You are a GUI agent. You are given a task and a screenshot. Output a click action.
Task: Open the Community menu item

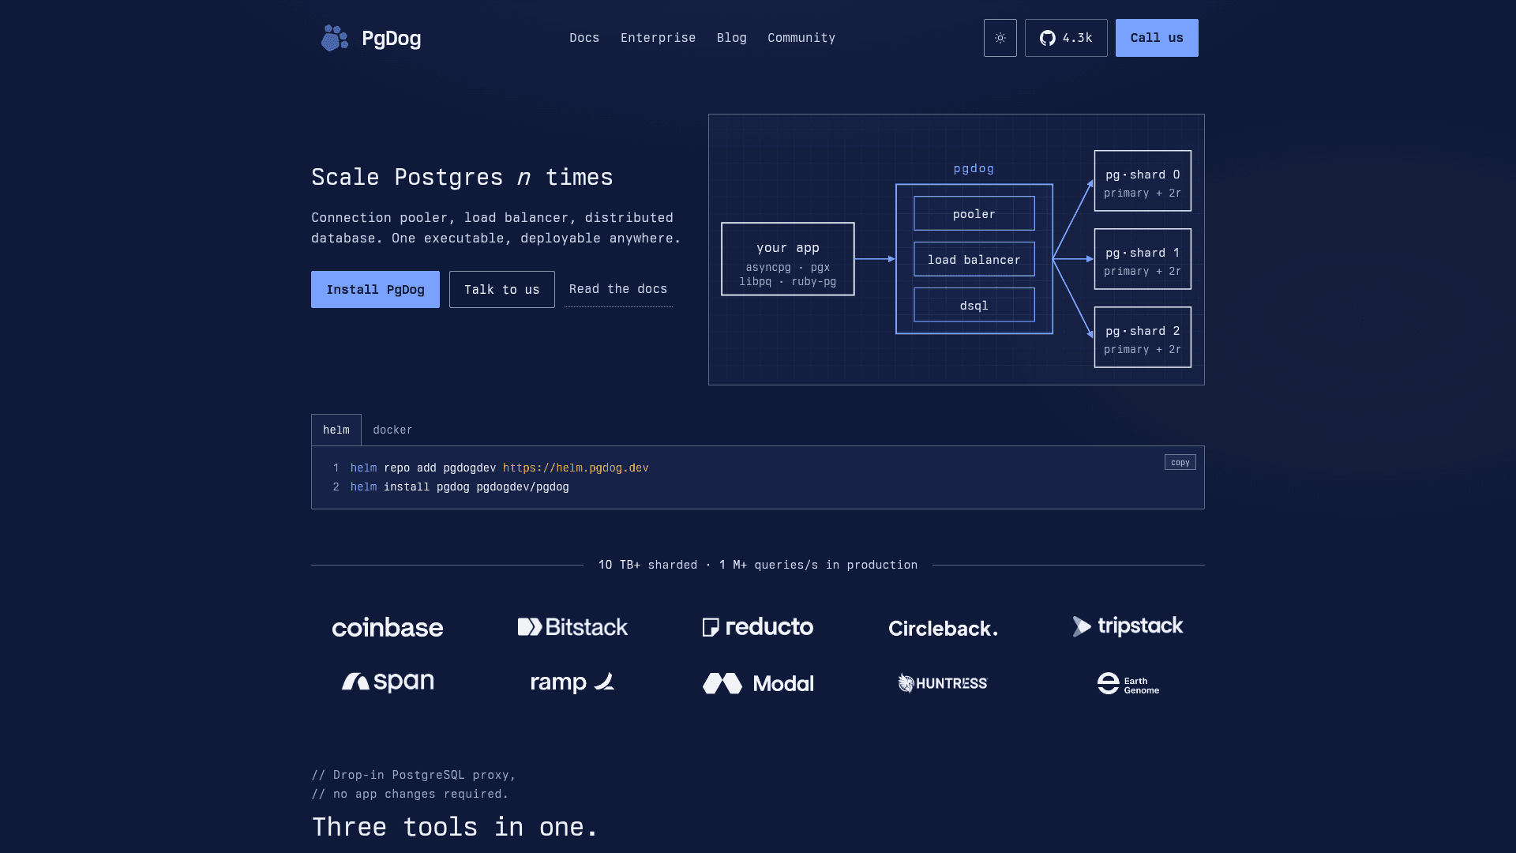(801, 38)
